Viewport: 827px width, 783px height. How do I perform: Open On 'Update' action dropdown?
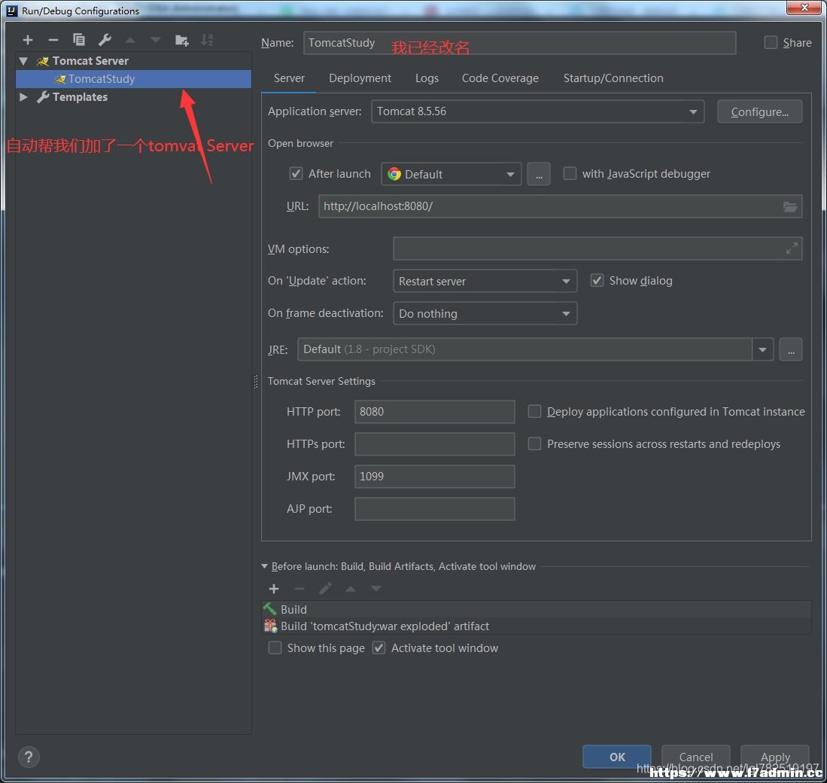point(485,282)
